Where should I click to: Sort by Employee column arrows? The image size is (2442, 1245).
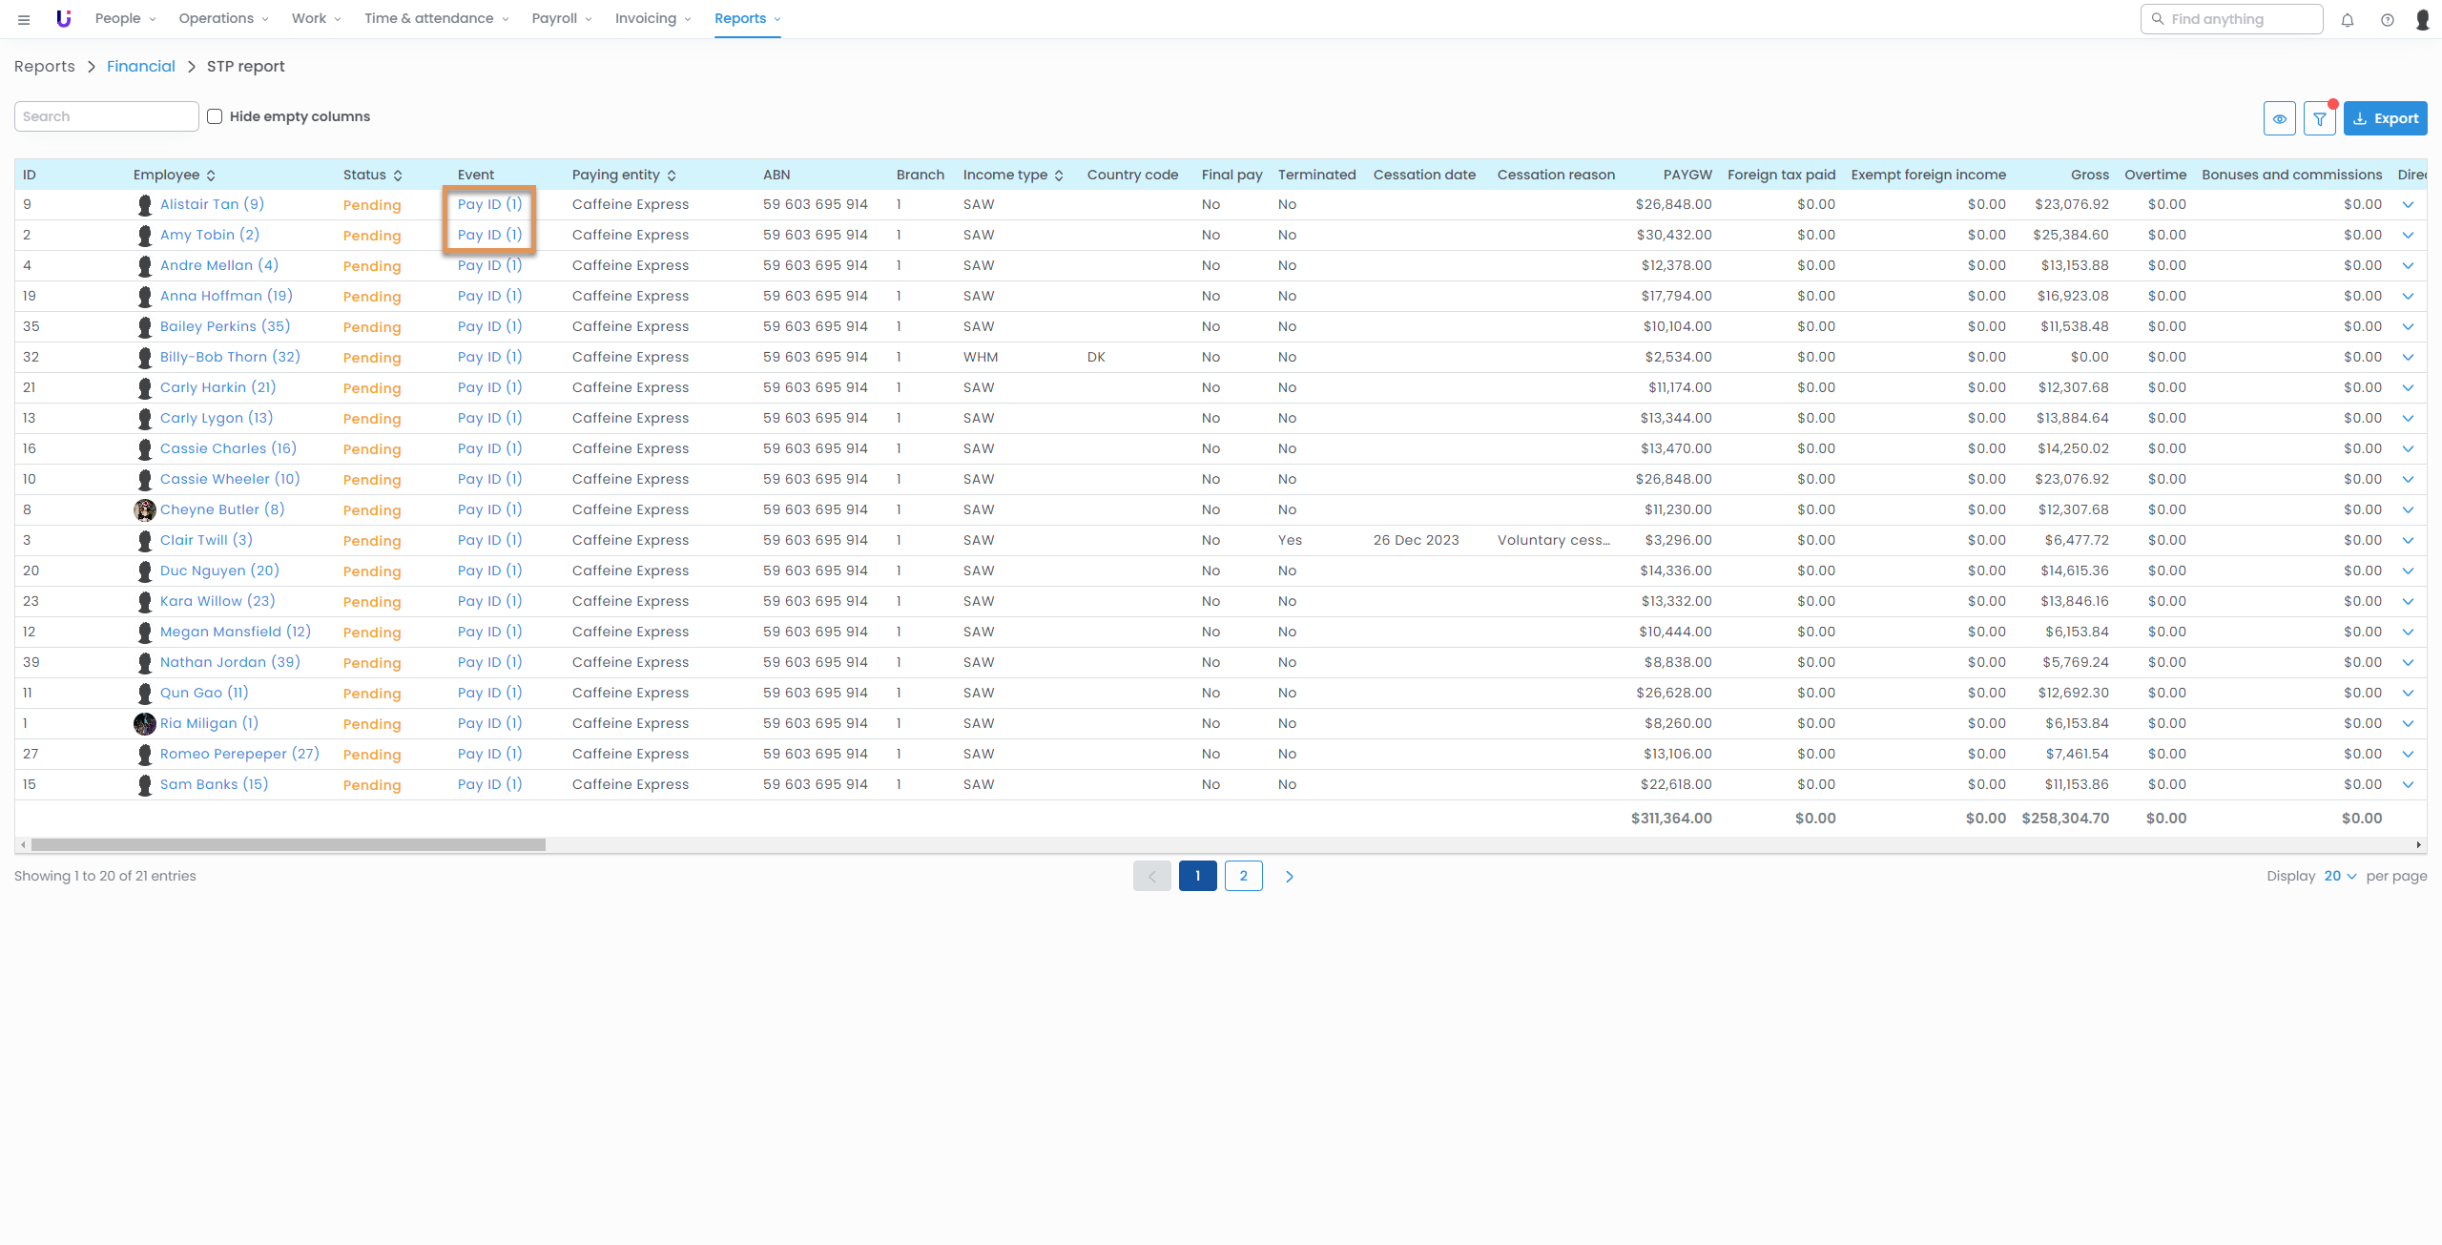click(x=211, y=175)
